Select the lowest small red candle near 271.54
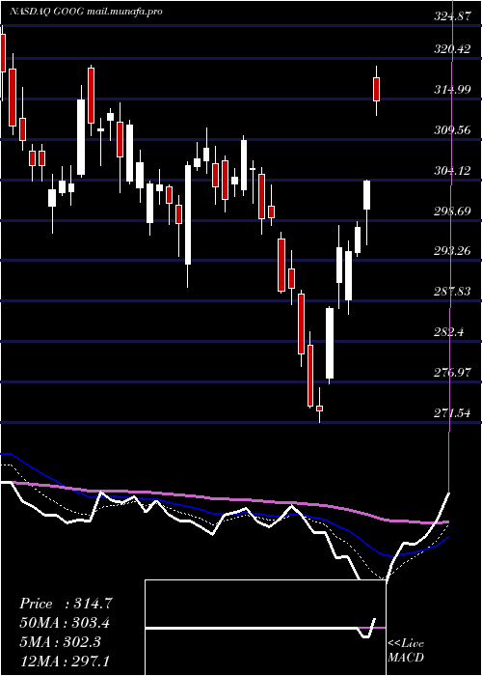Viewport: 482px width, 676px height. pyautogui.click(x=319, y=408)
